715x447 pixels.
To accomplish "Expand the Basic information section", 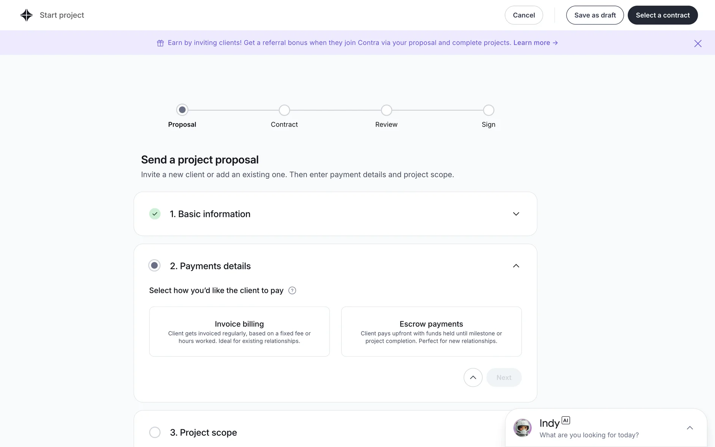I will click(516, 214).
